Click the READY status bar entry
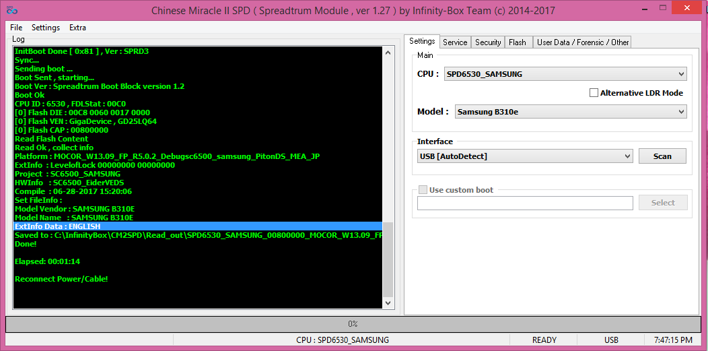Image resolution: width=708 pixels, height=351 pixels. click(x=544, y=340)
